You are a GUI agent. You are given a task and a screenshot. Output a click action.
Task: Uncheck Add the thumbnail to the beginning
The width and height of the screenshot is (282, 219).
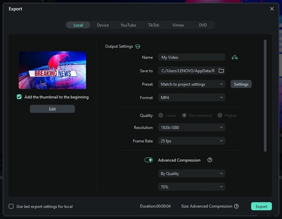tap(19, 96)
